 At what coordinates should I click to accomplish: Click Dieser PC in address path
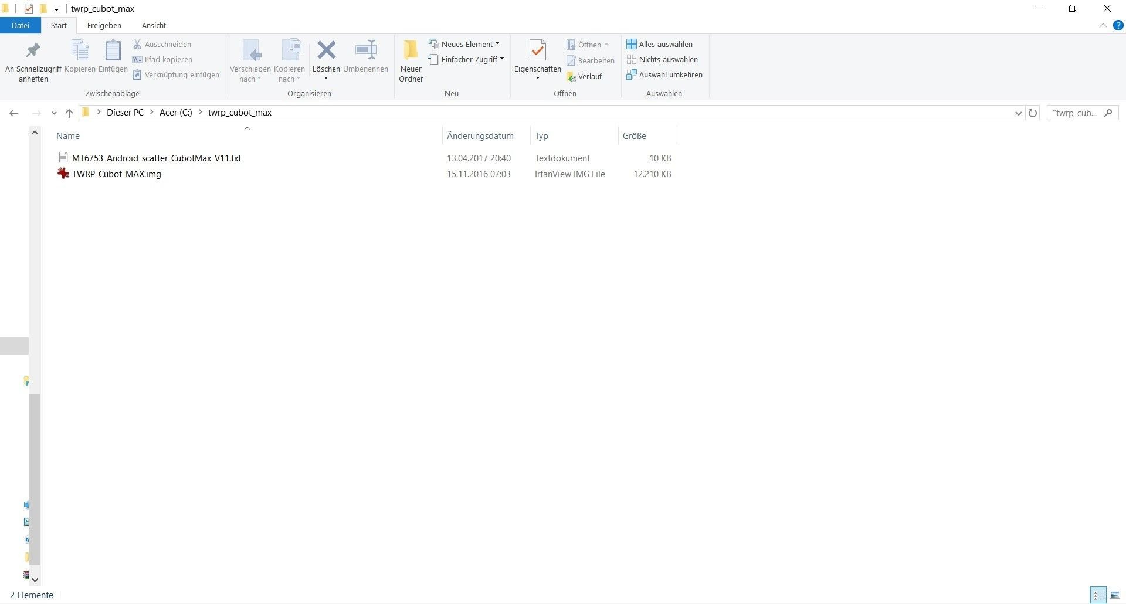click(x=125, y=112)
